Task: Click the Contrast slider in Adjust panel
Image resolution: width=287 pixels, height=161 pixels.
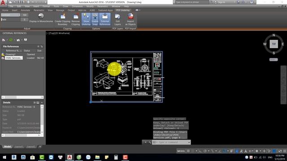Action: point(10,15)
